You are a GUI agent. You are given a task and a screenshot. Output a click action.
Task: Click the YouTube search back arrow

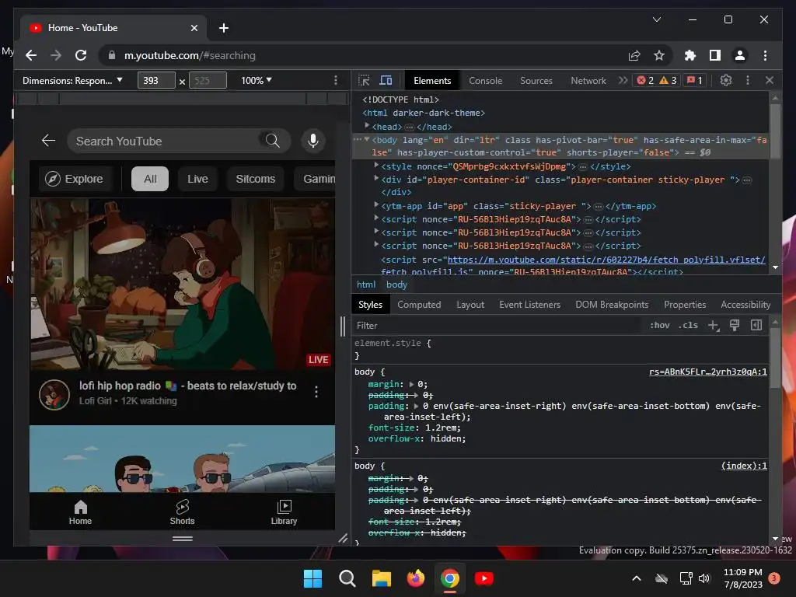click(48, 141)
